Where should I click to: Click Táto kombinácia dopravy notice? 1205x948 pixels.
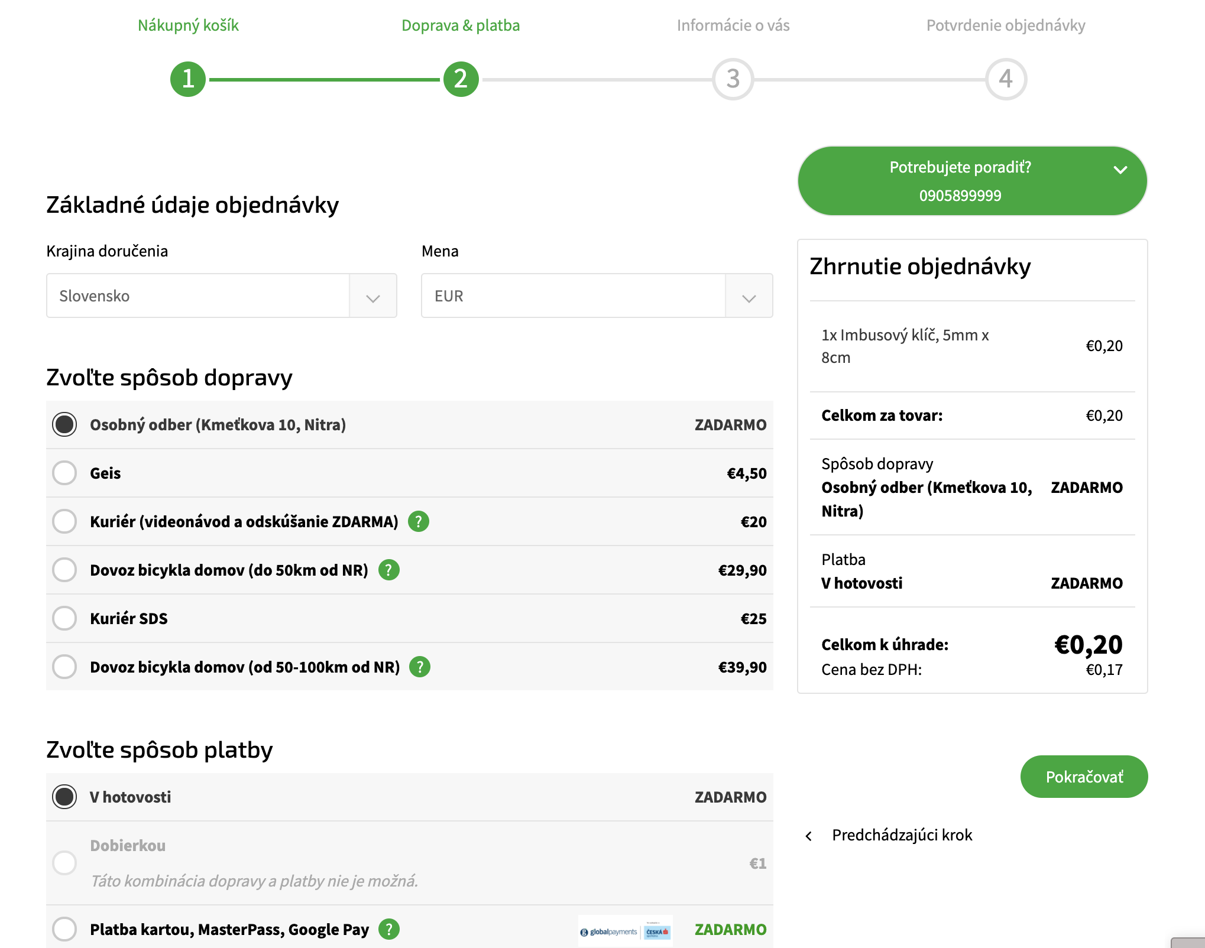(254, 881)
